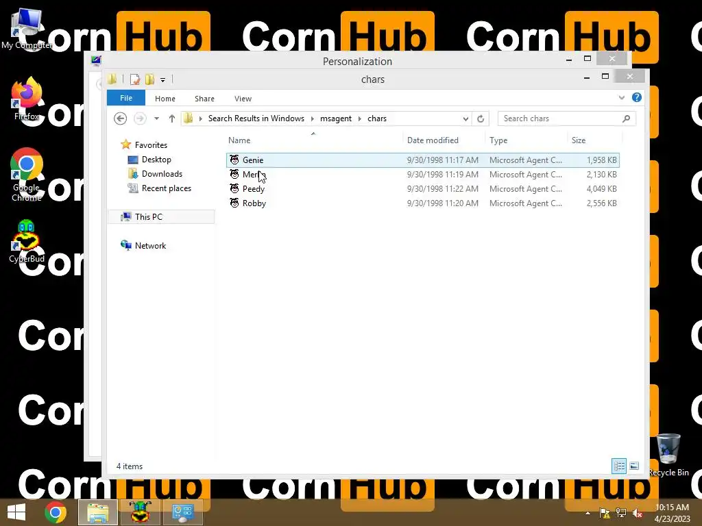
Task: Expand the ribbon with the chevron
Action: pos(621,97)
